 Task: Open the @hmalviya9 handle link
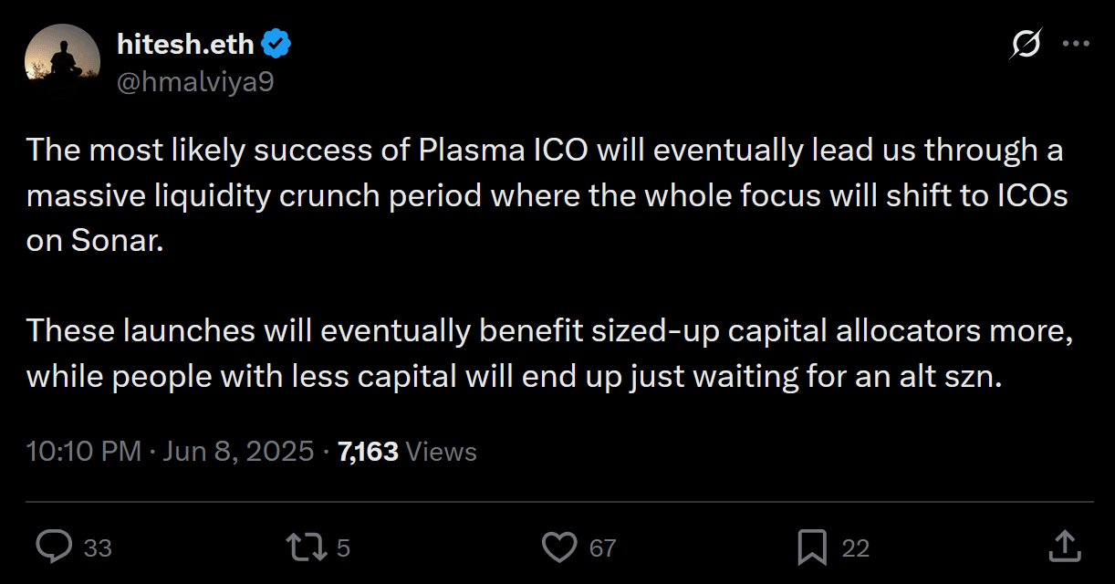click(195, 82)
